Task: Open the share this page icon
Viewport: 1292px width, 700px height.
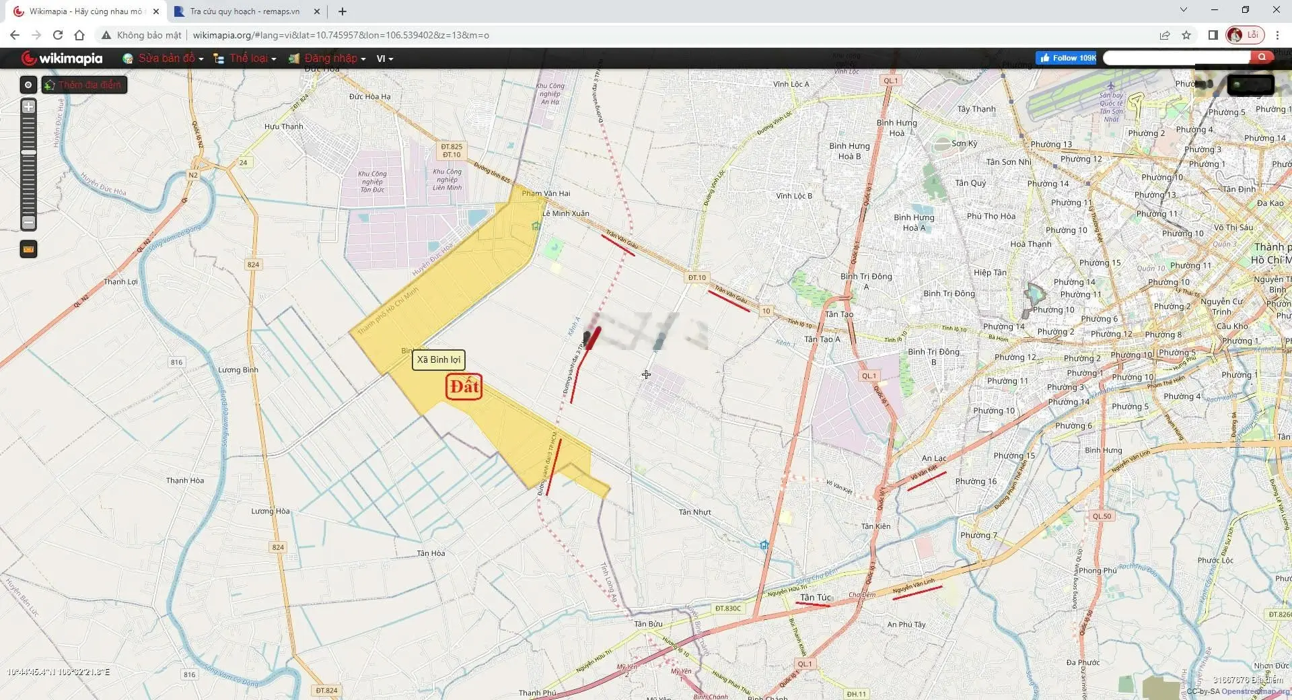Action: click(x=1165, y=35)
